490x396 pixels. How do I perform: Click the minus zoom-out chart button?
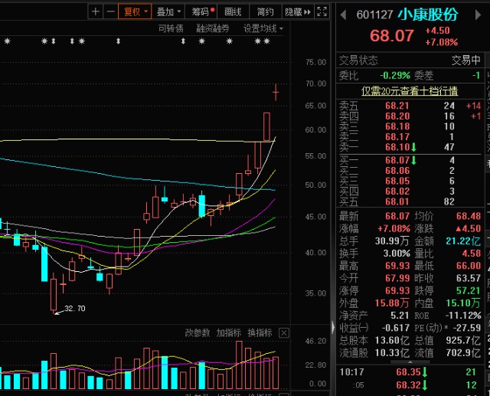click(x=111, y=11)
